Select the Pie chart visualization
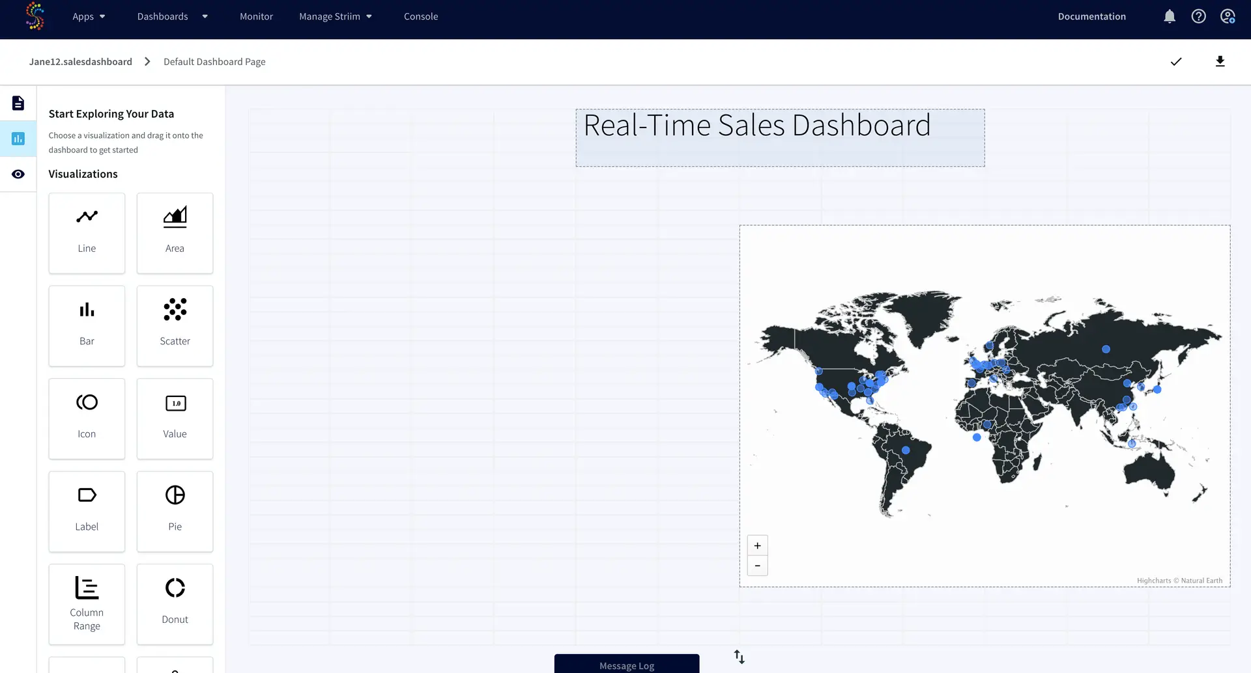The image size is (1251, 673). [175, 511]
